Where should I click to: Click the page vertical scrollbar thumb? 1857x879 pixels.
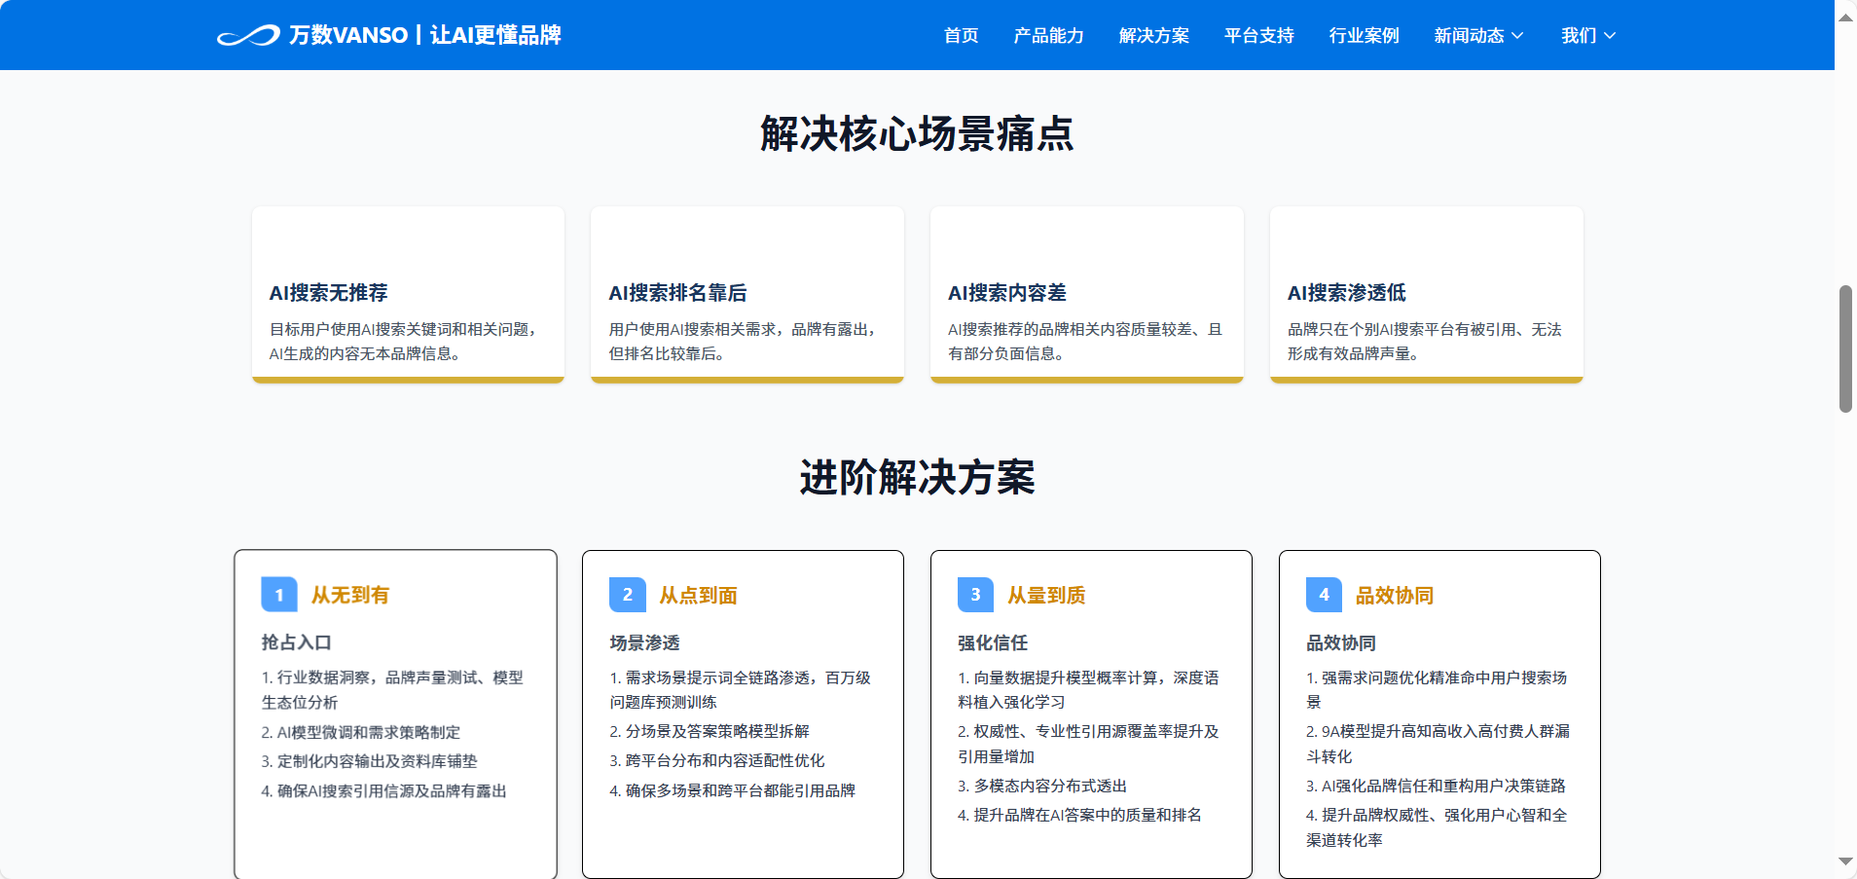(x=1845, y=348)
